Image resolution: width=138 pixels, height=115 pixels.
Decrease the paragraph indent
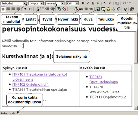47,9
